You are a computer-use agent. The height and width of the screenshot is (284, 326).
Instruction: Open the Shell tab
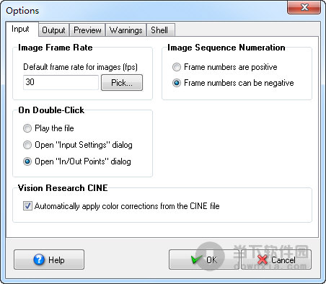(x=159, y=30)
